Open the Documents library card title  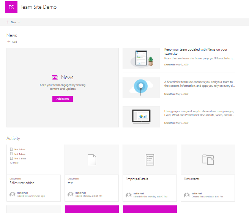click(192, 179)
